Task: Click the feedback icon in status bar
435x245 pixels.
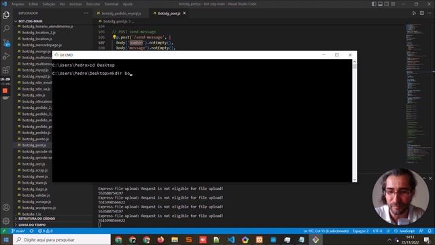Action: pyautogui.click(x=421, y=231)
